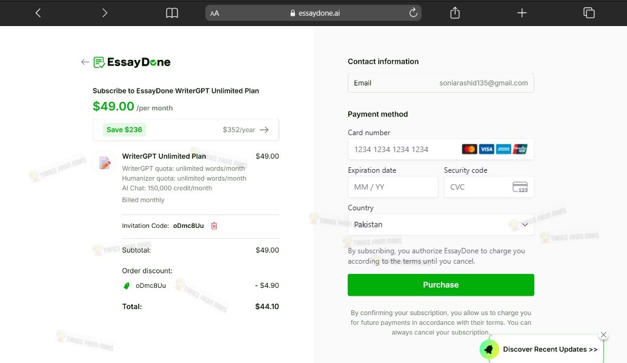This screenshot has width=627, height=363.
Task: Open a new tab with plus icon
Action: coord(522,13)
